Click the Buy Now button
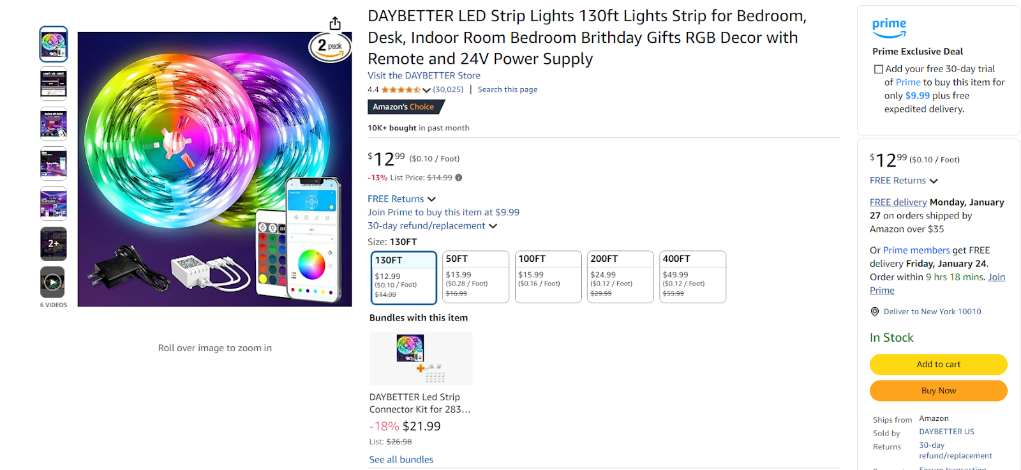Screen dimensions: 1021x470 pyautogui.click(x=938, y=390)
